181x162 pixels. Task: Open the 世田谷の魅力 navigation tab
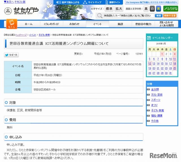(x=143, y=24)
